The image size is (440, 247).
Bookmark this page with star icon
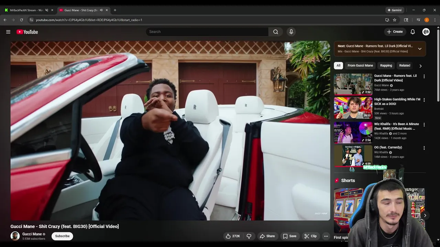pos(395,20)
